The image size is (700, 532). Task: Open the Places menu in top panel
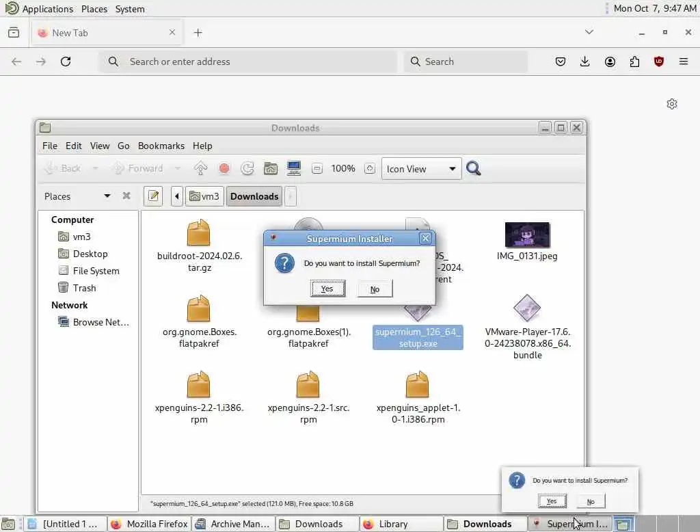(94, 8)
